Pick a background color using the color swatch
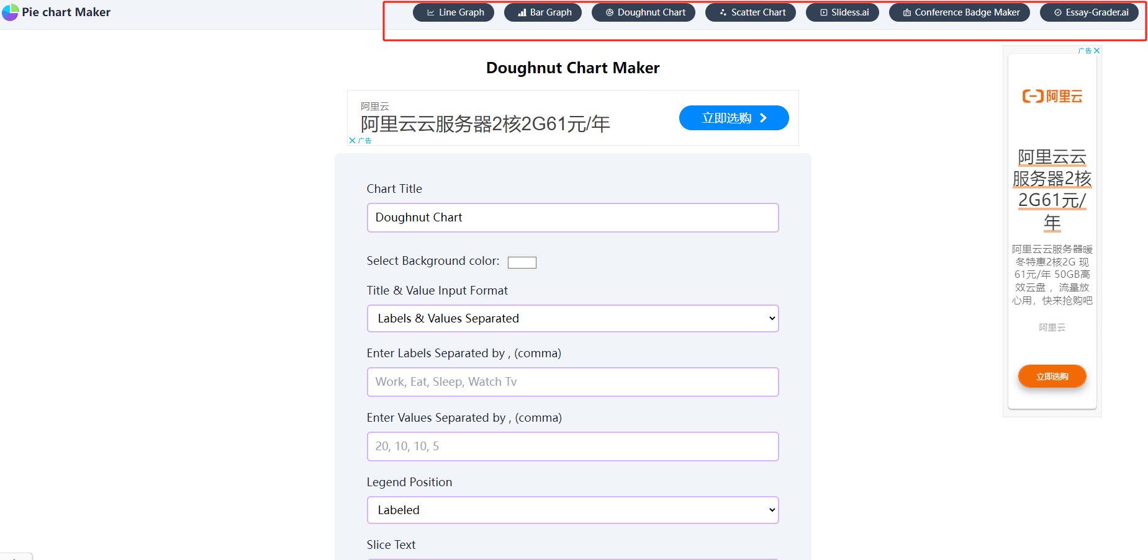The width and height of the screenshot is (1148, 560). tap(522, 262)
